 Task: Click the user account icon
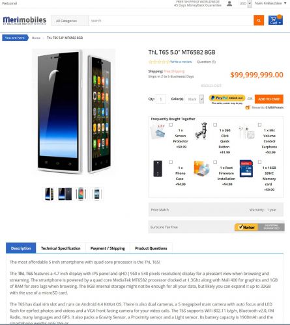pos(229,3)
